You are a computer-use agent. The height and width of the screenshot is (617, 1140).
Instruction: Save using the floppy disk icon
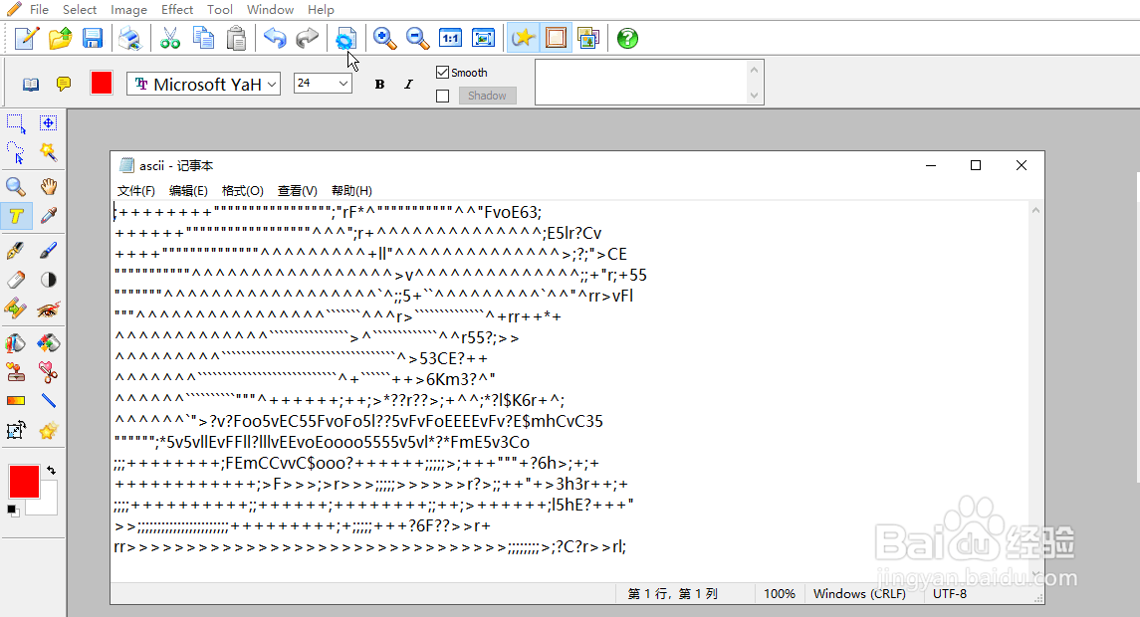point(93,38)
